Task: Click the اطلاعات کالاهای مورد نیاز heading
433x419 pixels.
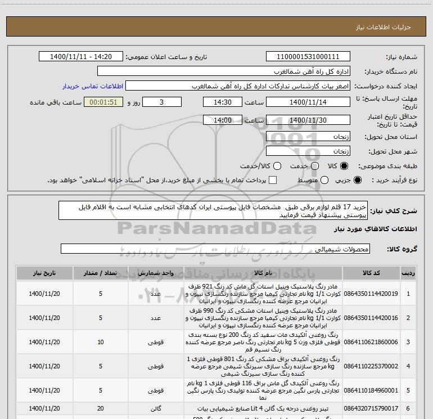Action: tap(375, 229)
